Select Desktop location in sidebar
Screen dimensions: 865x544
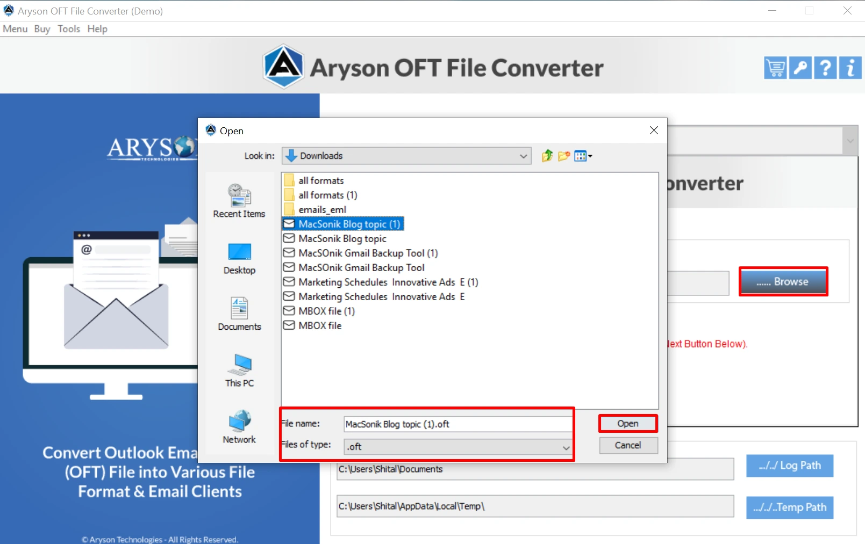point(239,259)
